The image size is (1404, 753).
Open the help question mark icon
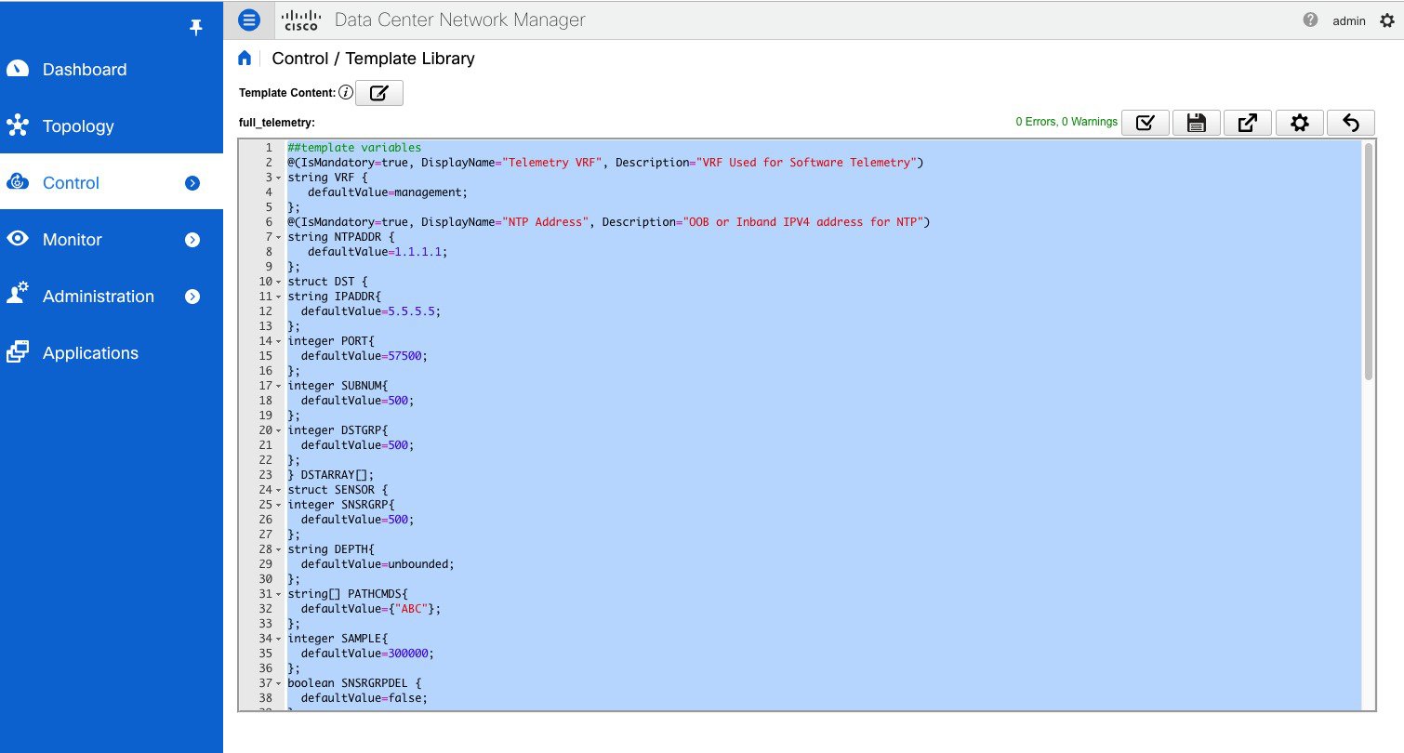pyautogui.click(x=1311, y=20)
